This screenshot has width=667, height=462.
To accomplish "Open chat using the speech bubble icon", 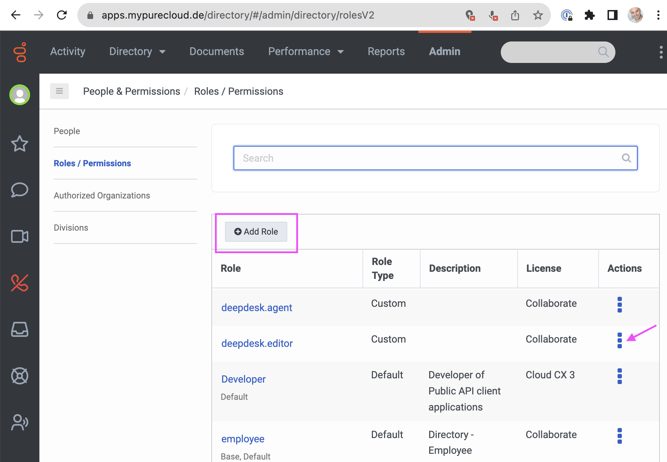I will pyautogui.click(x=20, y=190).
